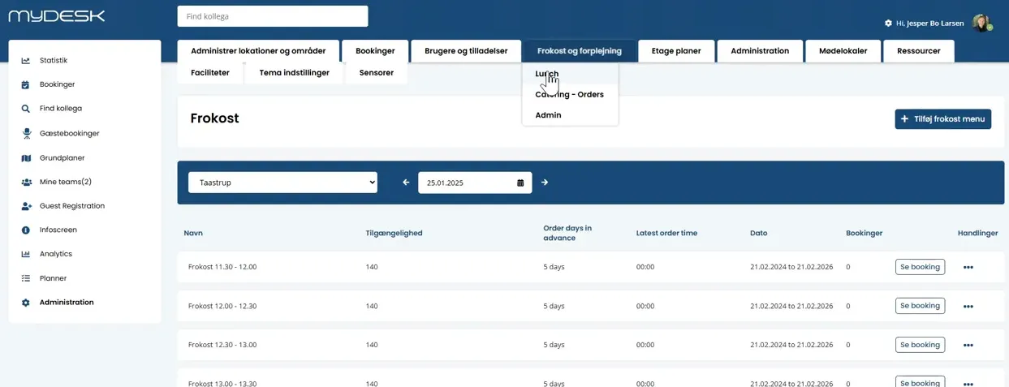Viewport: 1009px width, 387px height.
Task: Open the Ressourcer tab
Action: tap(919, 51)
